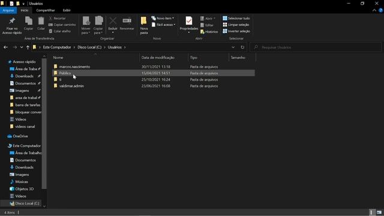The height and width of the screenshot is (216, 384).
Task: Switch to large icons view in status bar
Action: point(379,212)
